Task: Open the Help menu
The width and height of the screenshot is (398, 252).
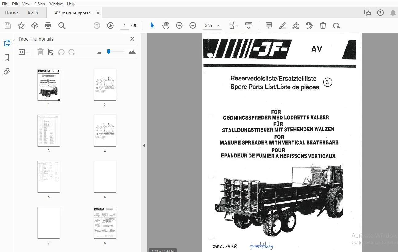Action: [x=71, y=4]
